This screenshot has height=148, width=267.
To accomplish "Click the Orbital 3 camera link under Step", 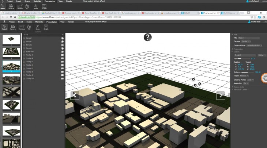I will coord(245,41).
